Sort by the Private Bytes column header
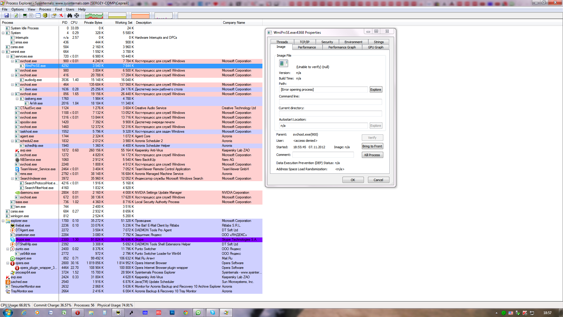 tap(93, 23)
